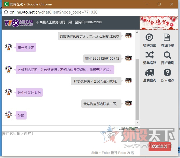
Task: Open the 运单追踪 waybill tracking icon
Action: (x=149, y=55)
